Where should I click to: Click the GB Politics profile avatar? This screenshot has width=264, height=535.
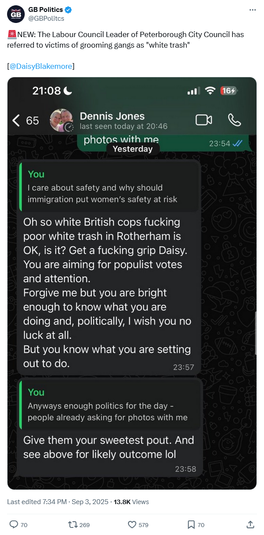(x=15, y=14)
